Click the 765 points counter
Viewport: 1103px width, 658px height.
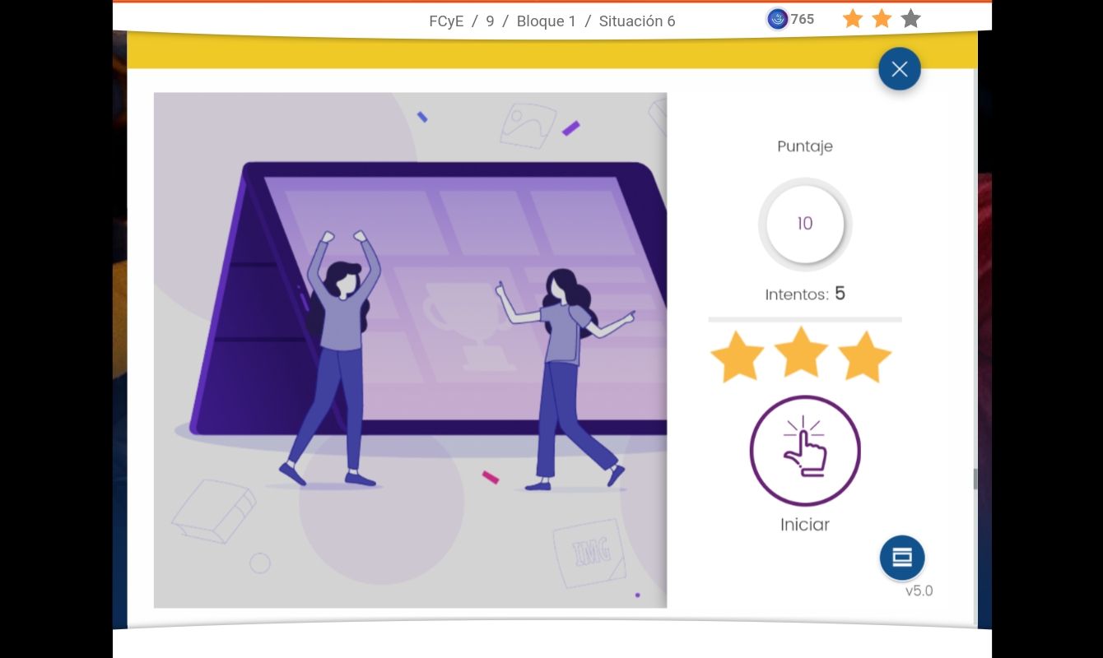coord(803,19)
